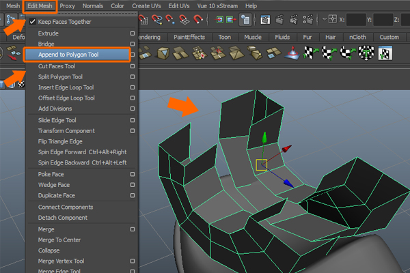Screen dimensions: 410x273
Task: Click the red cone shelf icon
Action: [292, 53]
